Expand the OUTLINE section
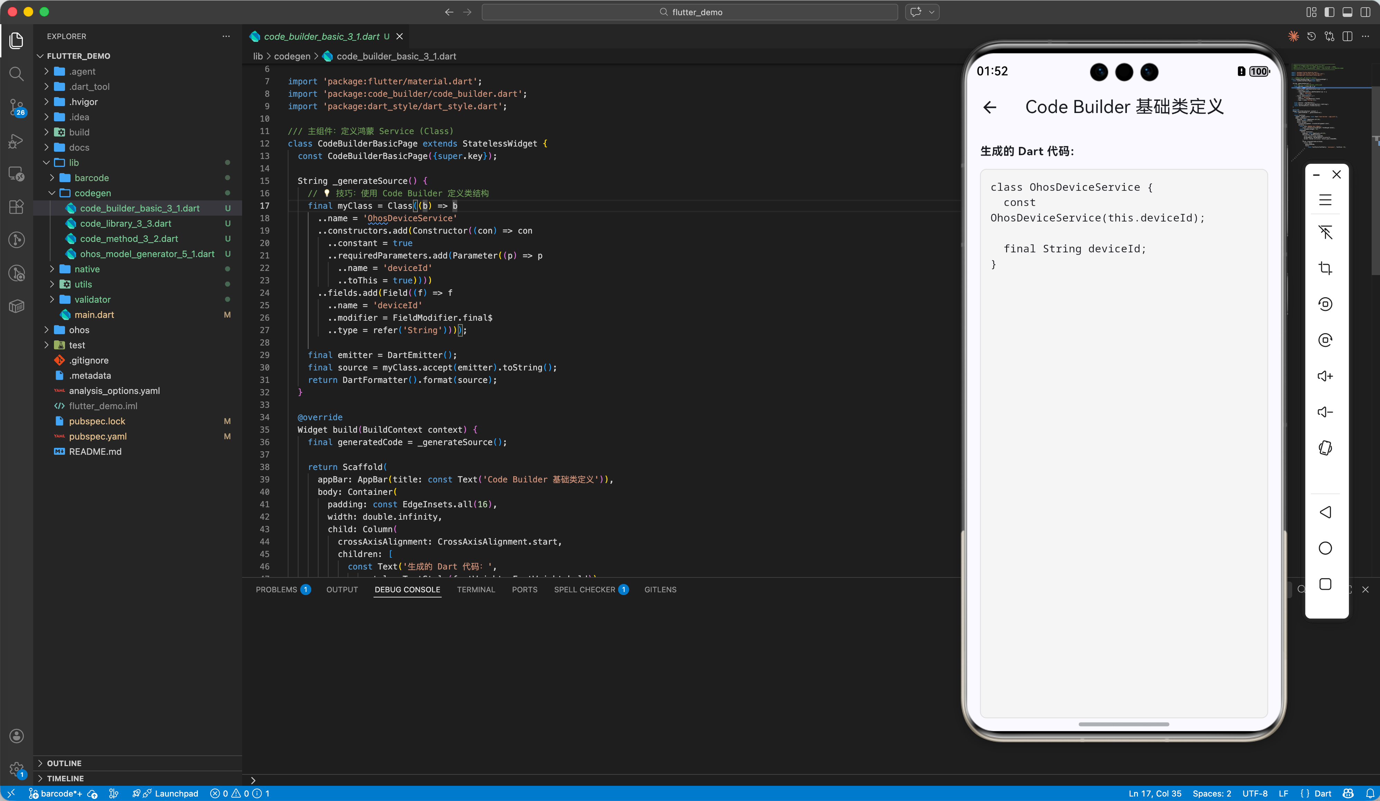 pos(64,763)
